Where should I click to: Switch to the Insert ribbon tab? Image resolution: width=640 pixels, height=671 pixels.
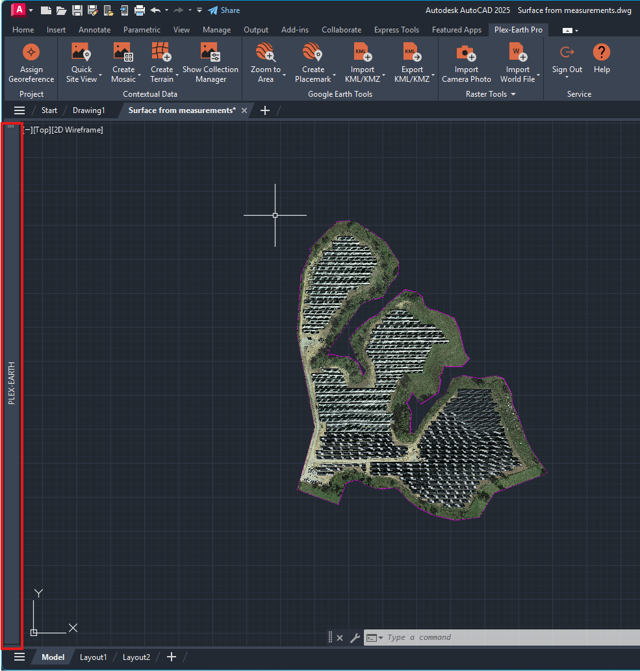point(56,29)
